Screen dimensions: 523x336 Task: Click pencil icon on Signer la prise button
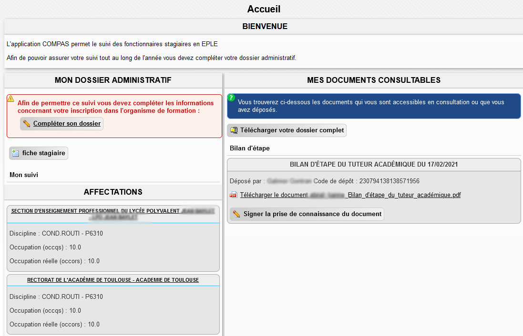point(236,214)
